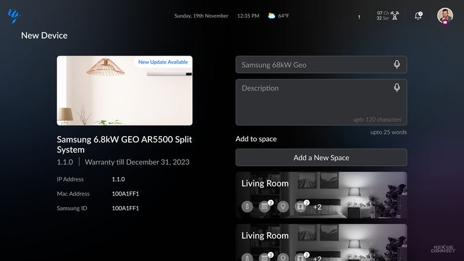464x261 pixels.
Task: Click Warranty till December 31, 2023 text
Action: pos(137,162)
